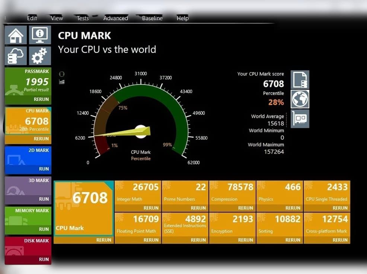The image size is (367, 274).
Task: Open the Home screen icon
Action: (16, 35)
